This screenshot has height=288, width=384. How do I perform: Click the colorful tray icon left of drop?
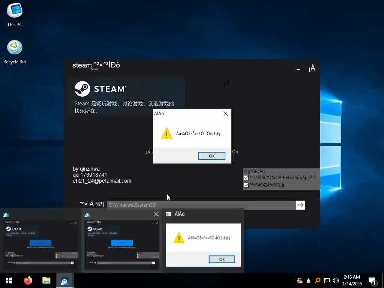click(x=300, y=280)
